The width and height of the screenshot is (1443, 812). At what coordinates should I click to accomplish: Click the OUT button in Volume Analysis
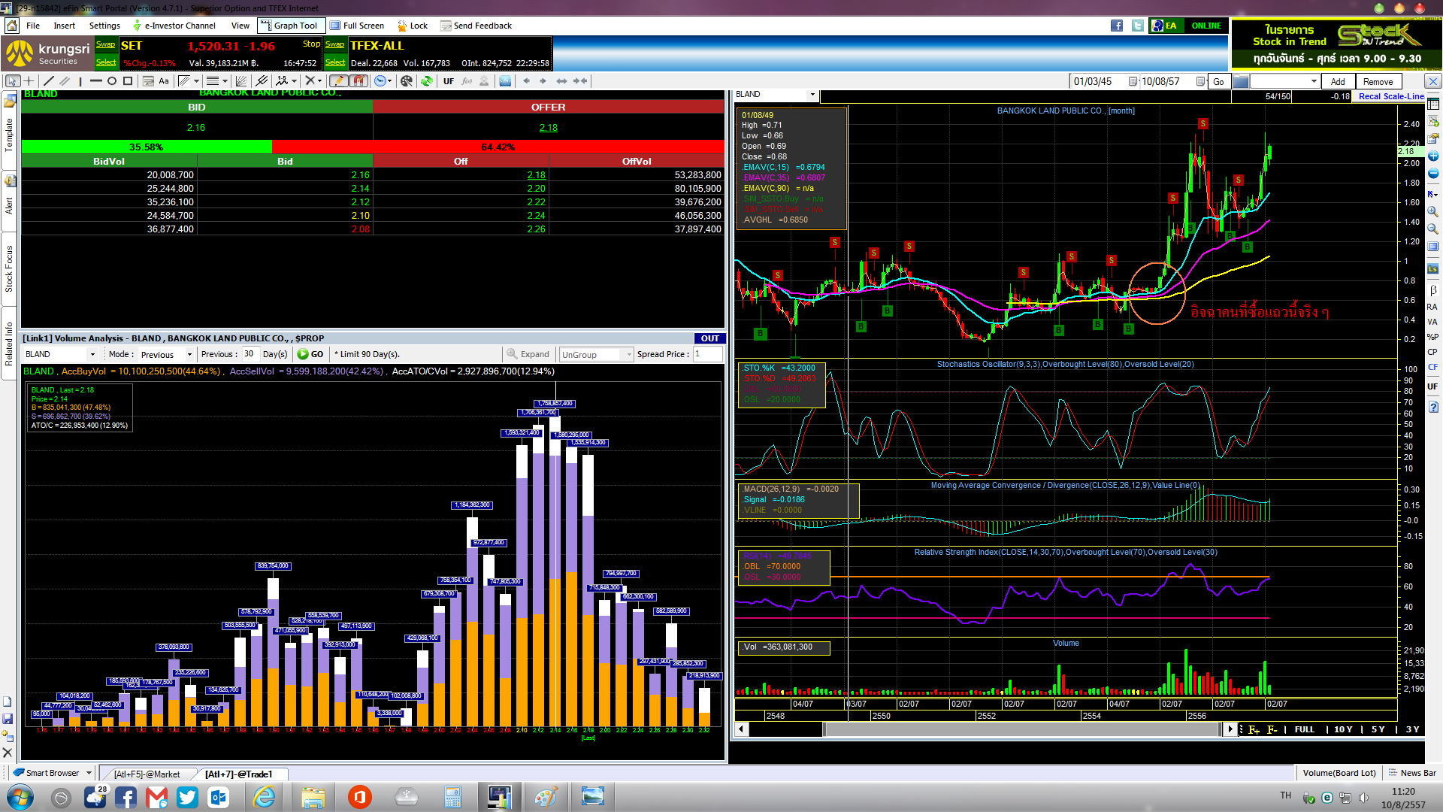coord(709,338)
